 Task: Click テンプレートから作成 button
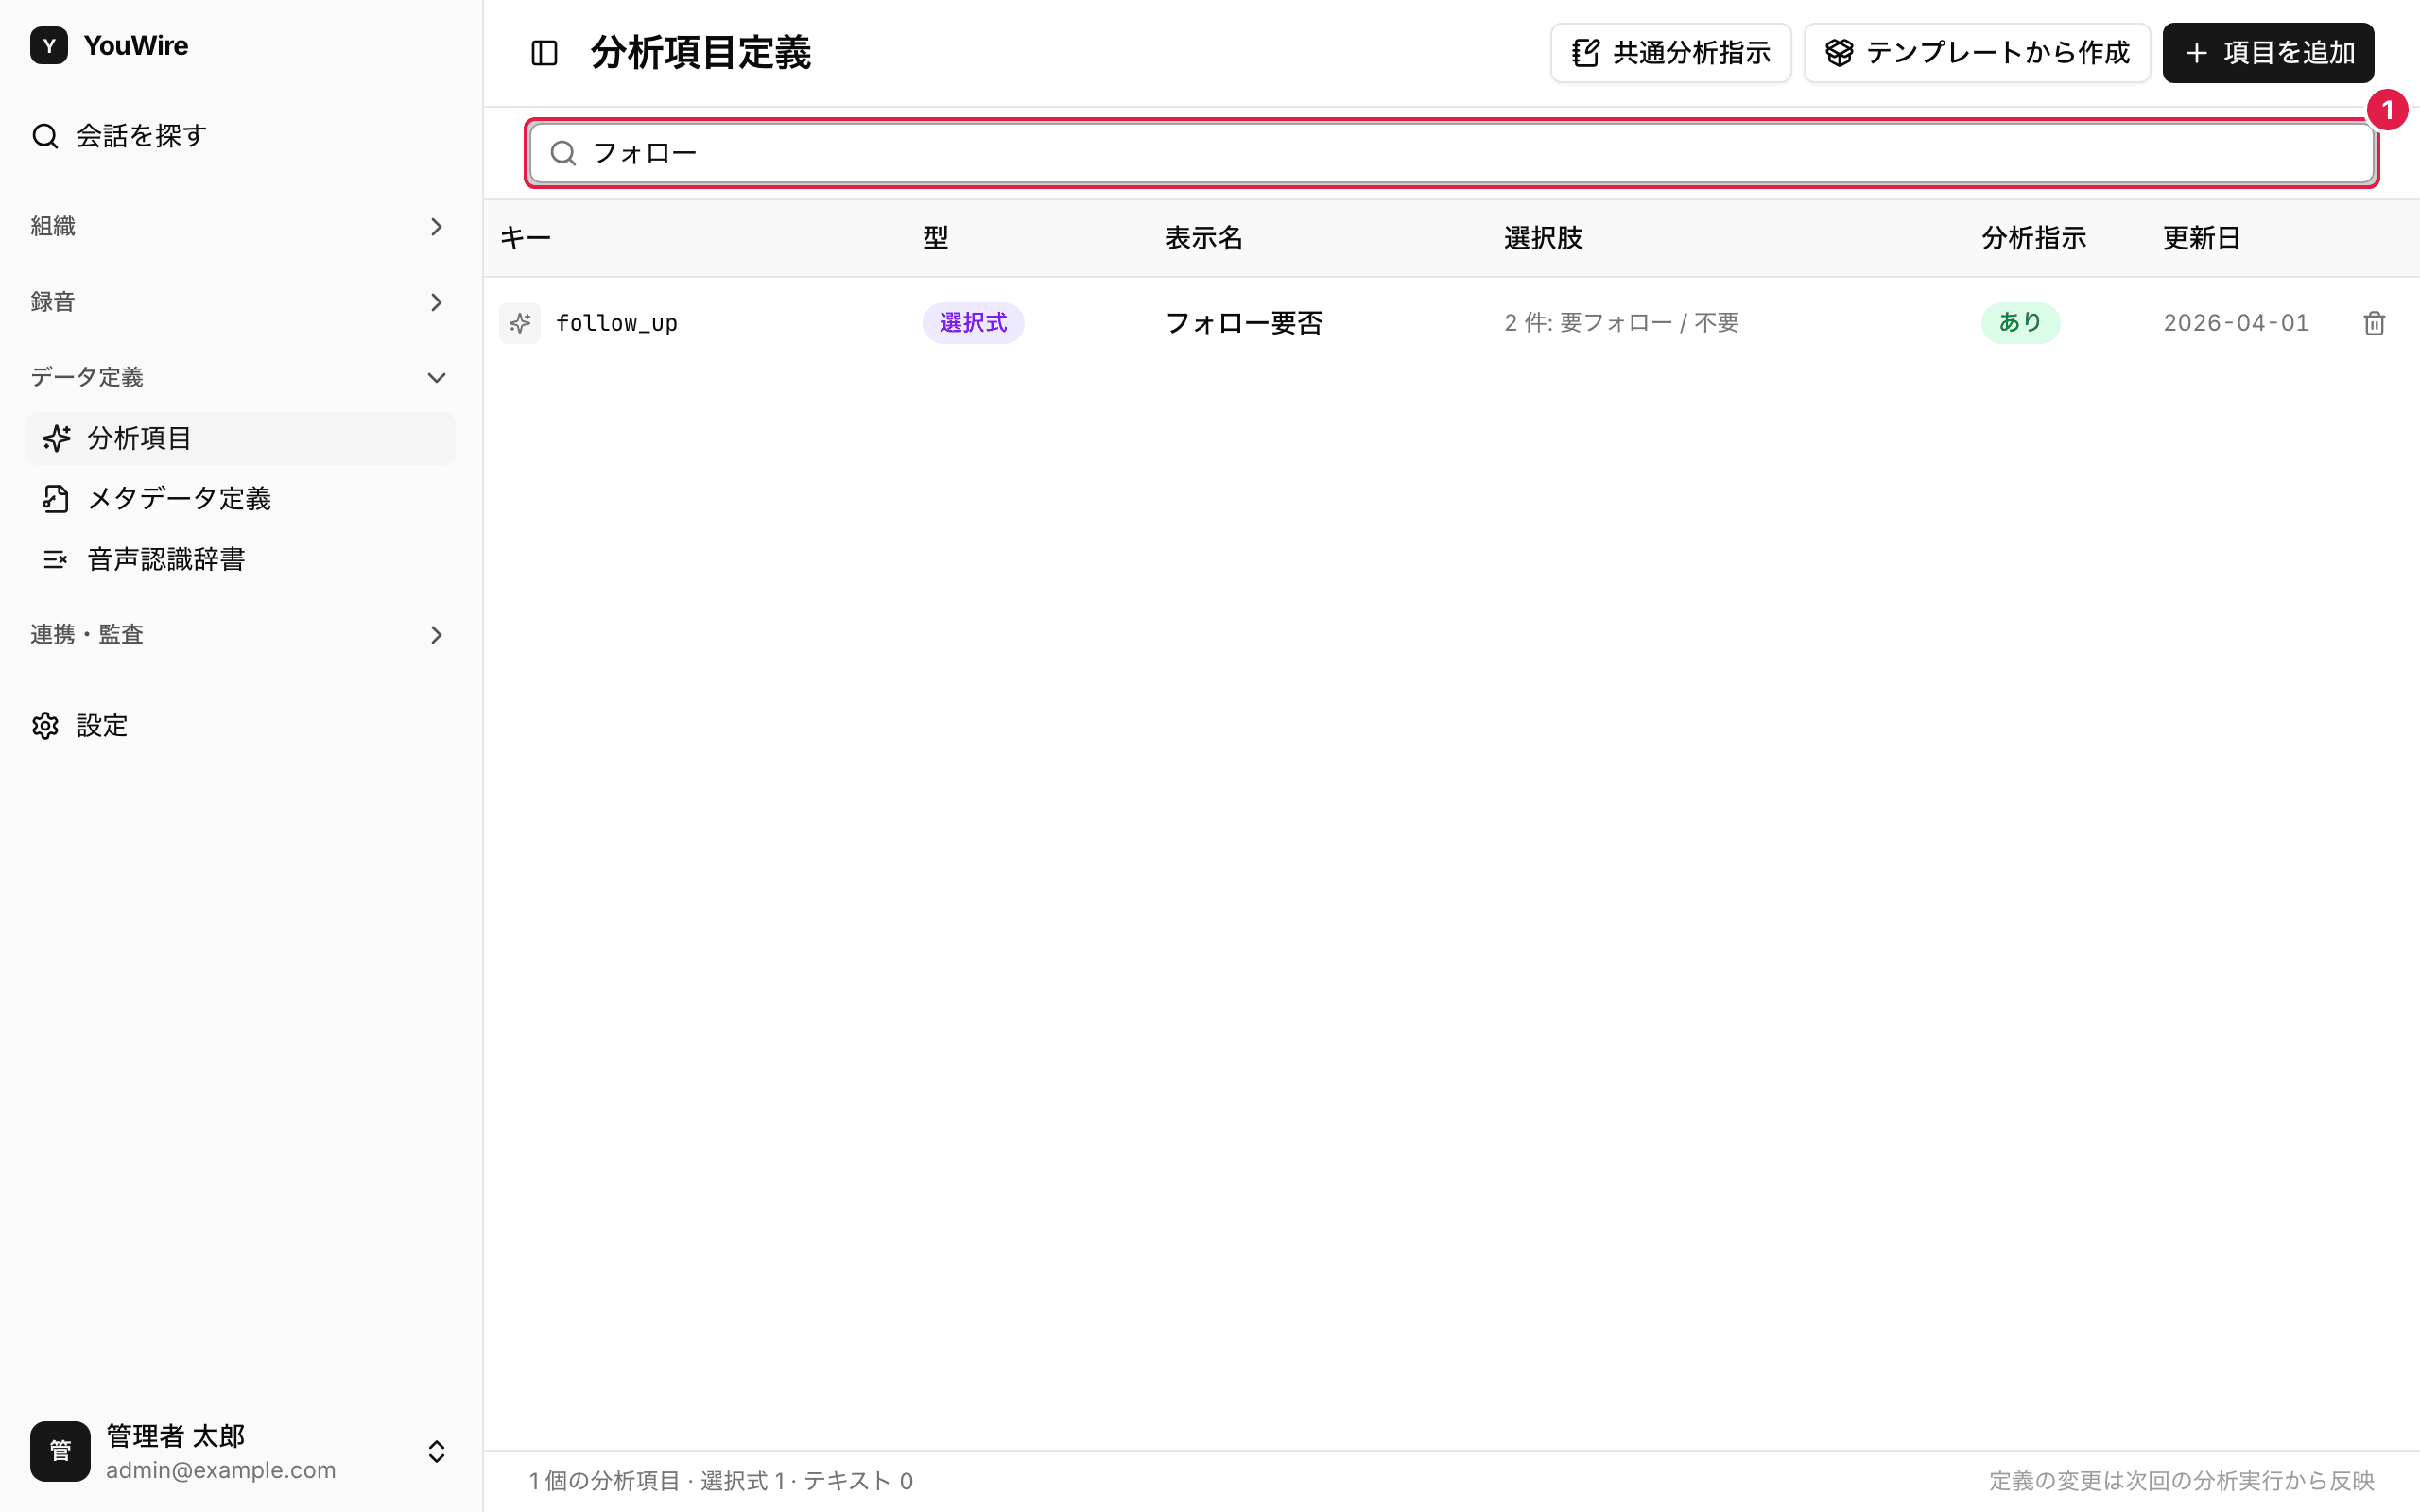tap(1977, 53)
